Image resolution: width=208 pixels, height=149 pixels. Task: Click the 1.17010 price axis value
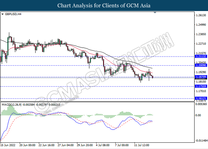pos(201,91)
